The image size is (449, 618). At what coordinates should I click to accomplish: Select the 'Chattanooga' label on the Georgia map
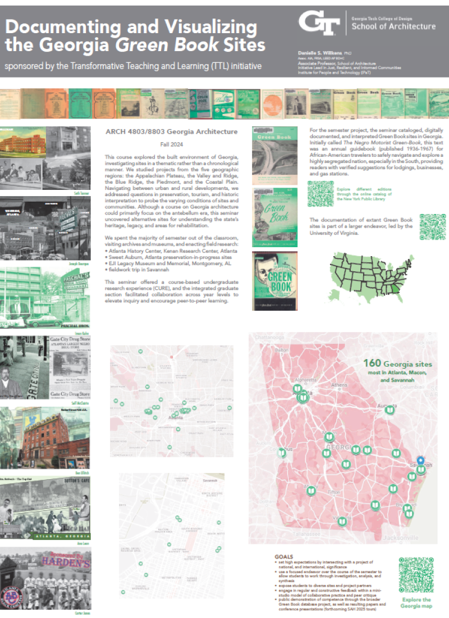coord(269,338)
